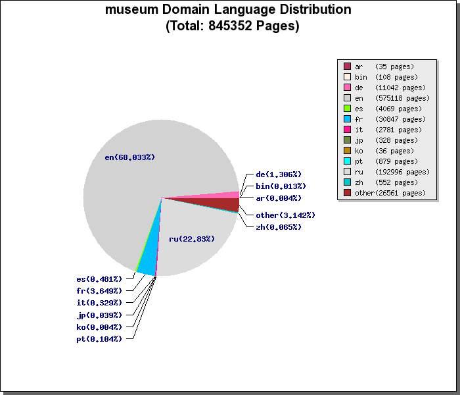460x395 pixels.
Task: Click the chart title museum Domain Language Distribution
Action: (228, 9)
